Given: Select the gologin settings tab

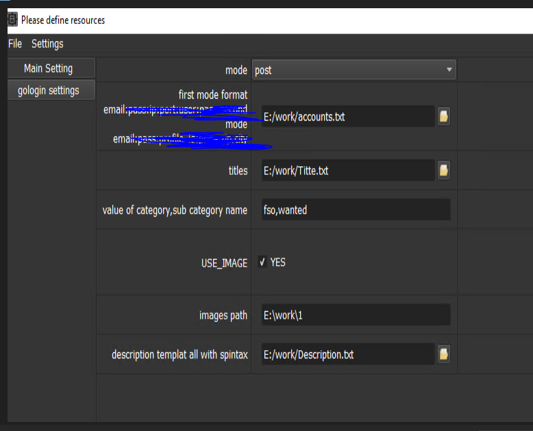Looking at the screenshot, I should [48, 90].
